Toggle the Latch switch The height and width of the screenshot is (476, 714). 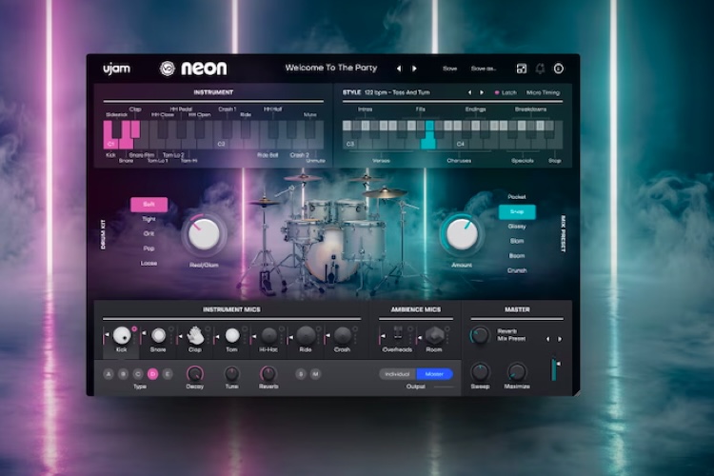point(506,92)
